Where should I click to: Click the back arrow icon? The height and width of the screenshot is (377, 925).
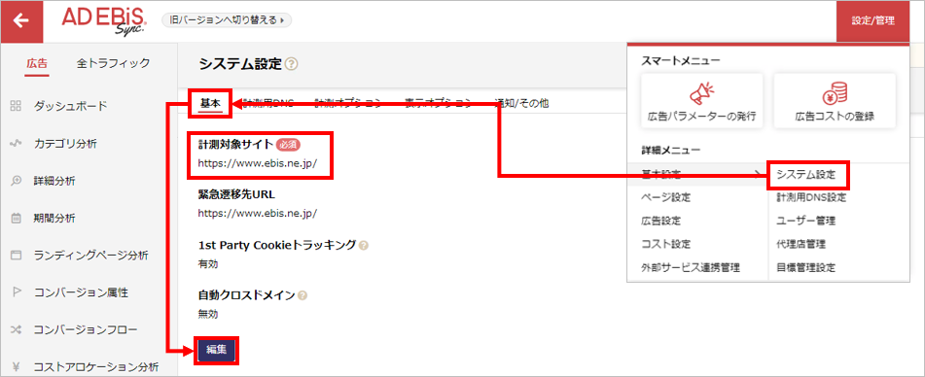21,21
